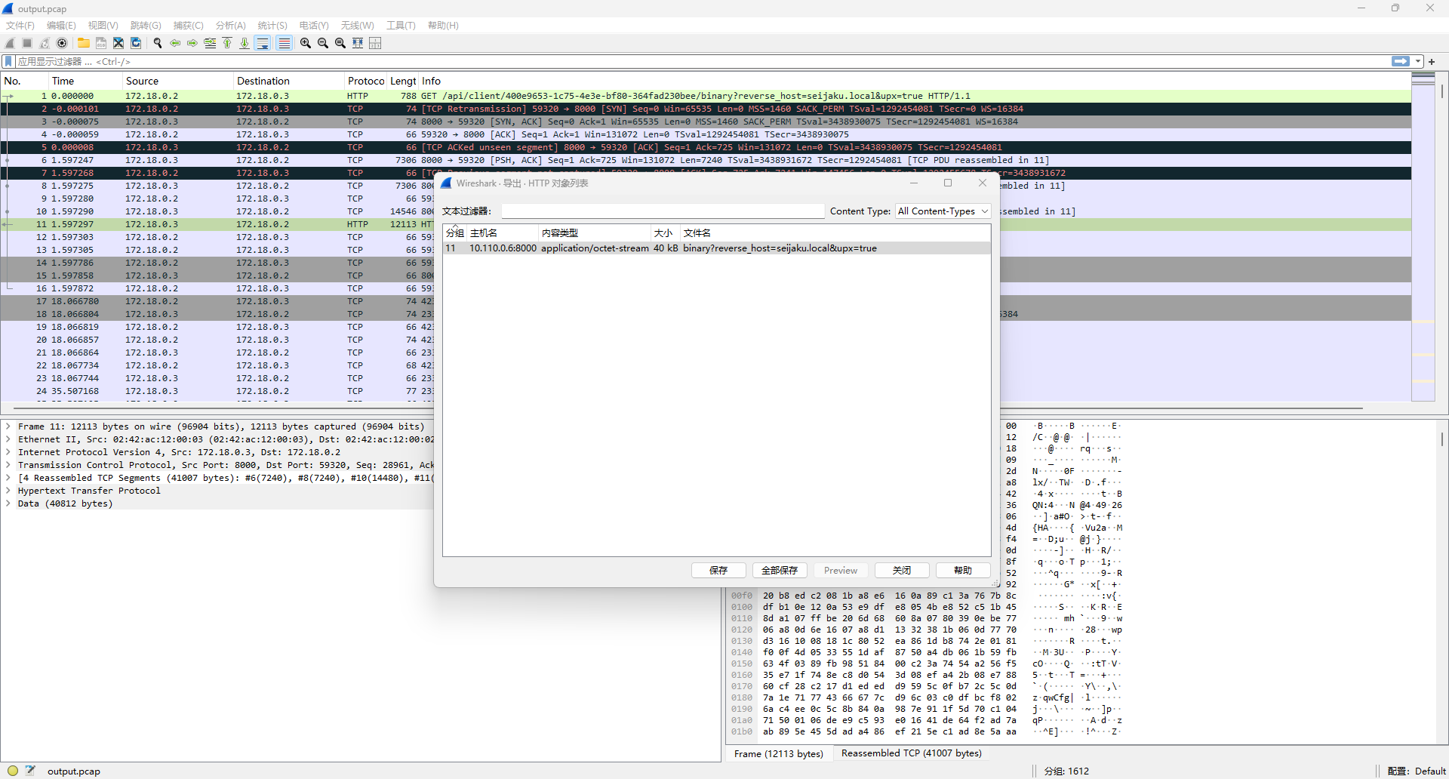This screenshot has width=1449, height=779.
Task: Click 关闭 button in export dialog
Action: click(x=902, y=571)
